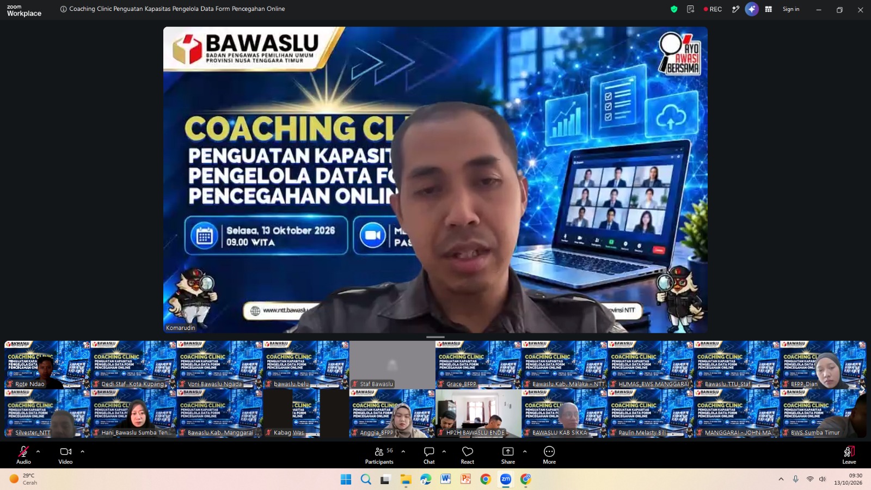The image size is (871, 490).
Task: Select the Staf Bawaslu participant thumbnail
Action: coord(392,365)
